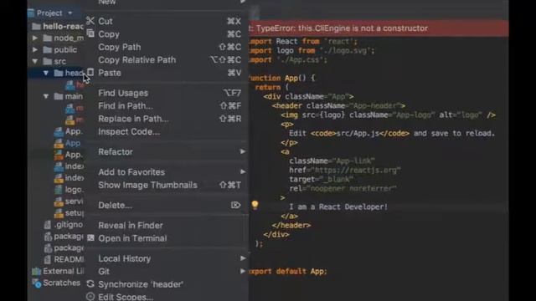Select Edit Scopes menu entry
The height and width of the screenshot is (301, 536).
[166, 297]
